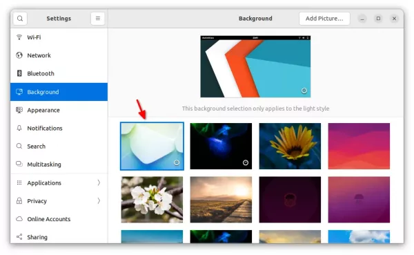Open the Settings search button

20,19
